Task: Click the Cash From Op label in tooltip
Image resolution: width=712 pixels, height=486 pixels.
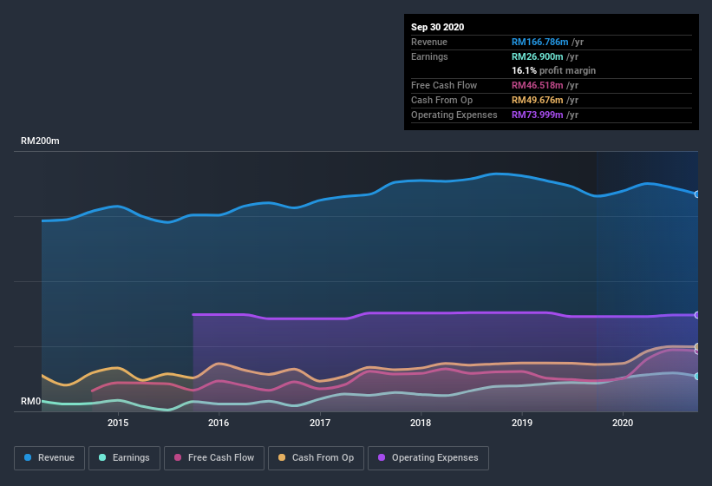Action: click(x=441, y=100)
